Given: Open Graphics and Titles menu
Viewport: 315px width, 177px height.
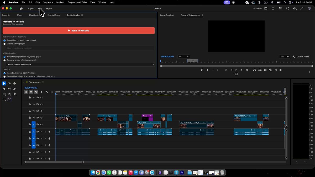Looking at the screenshot, I should pos(77,2).
